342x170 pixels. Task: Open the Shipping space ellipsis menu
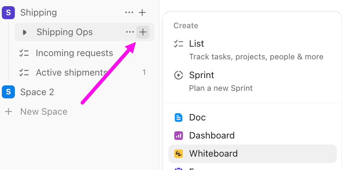tap(129, 13)
